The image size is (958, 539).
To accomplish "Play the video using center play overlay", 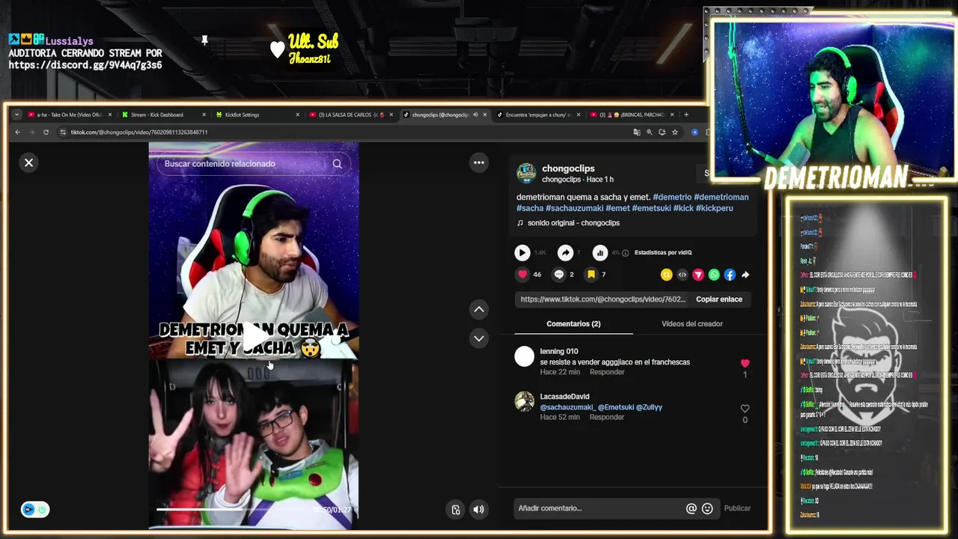I will point(254,338).
